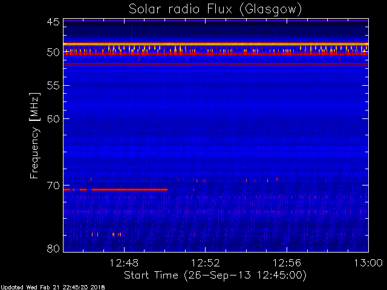Click the "Start Time (26-Sep-13 12:45:00)" label
This screenshot has height=290, width=387.
point(215,275)
